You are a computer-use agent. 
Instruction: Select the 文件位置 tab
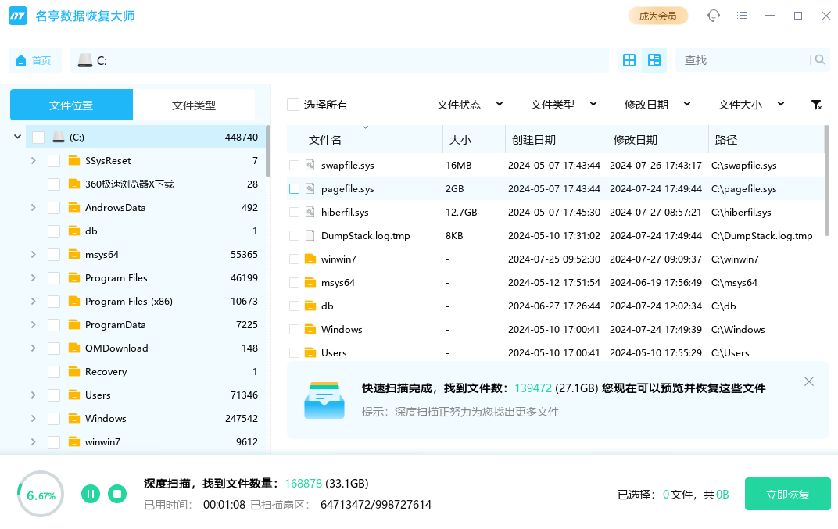tap(70, 104)
